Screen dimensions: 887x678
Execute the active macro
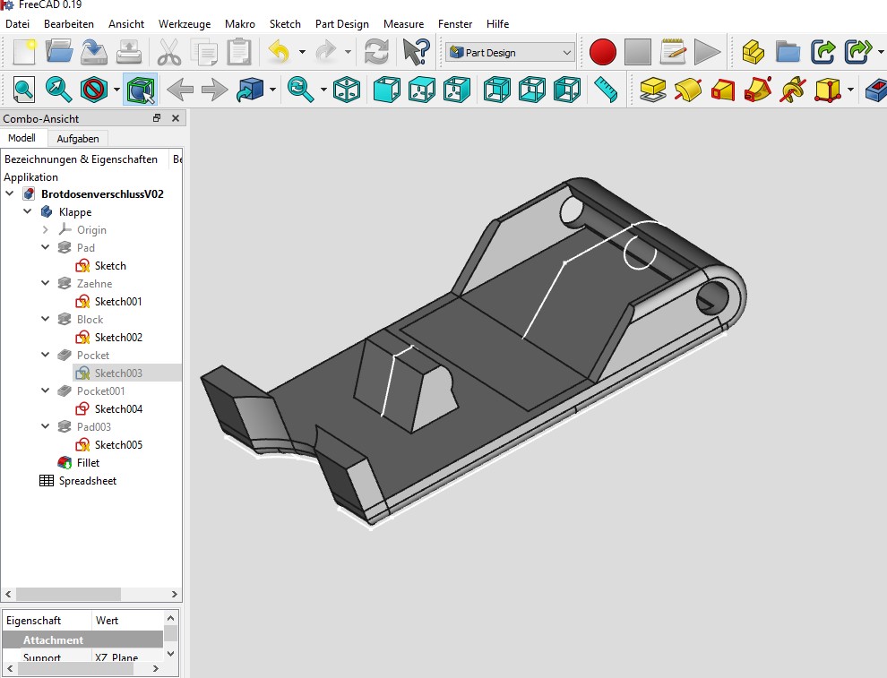[x=708, y=52]
